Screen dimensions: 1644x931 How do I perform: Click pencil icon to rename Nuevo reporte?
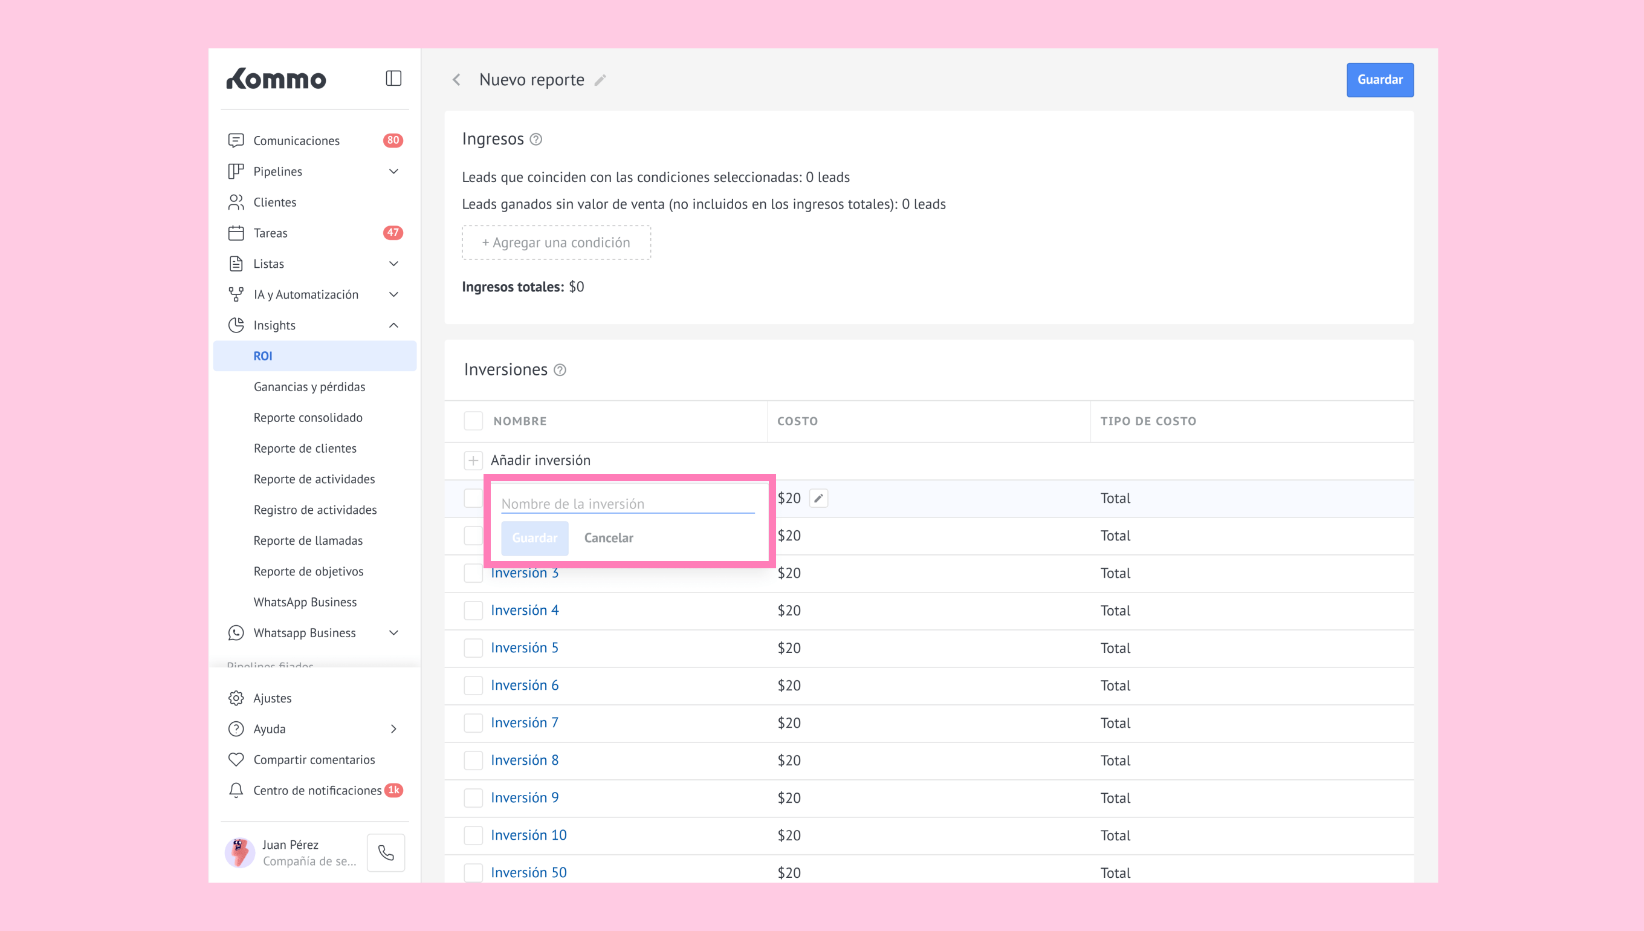click(x=600, y=80)
